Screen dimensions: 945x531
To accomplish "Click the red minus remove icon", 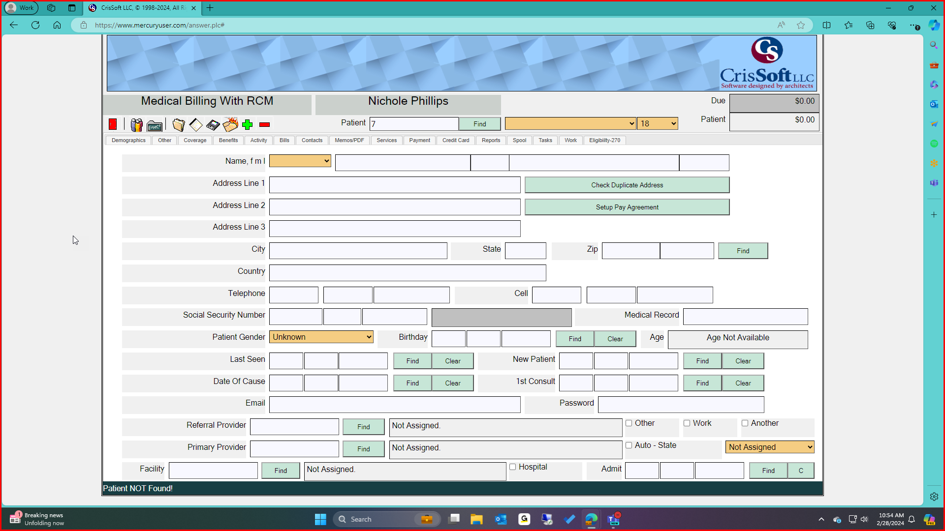I will click(x=264, y=125).
